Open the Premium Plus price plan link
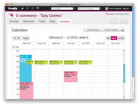Image resolution: width=139 pixels, height=106 pixels. 122,14
